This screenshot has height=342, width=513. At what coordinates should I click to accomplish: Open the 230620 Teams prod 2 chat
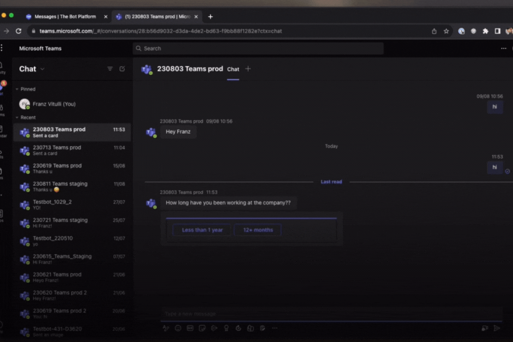[72, 296]
